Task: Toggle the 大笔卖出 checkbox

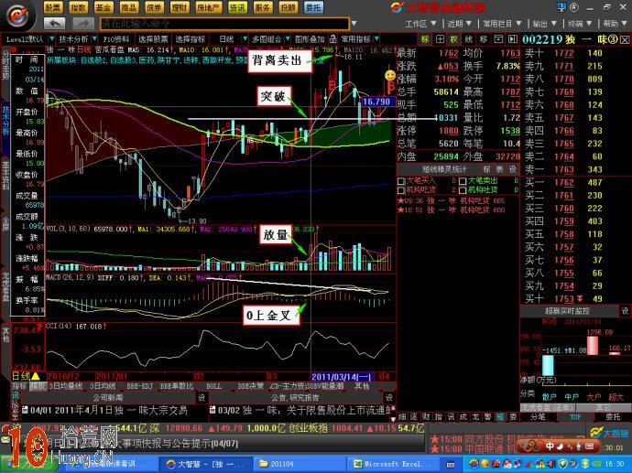Action: [x=463, y=181]
